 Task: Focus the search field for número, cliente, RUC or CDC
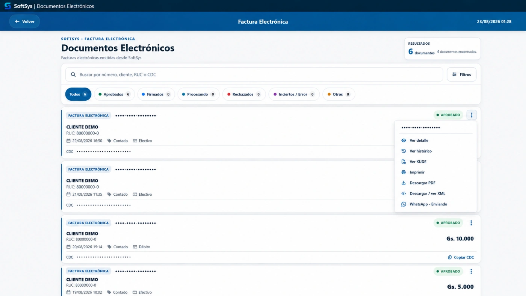coord(254,74)
